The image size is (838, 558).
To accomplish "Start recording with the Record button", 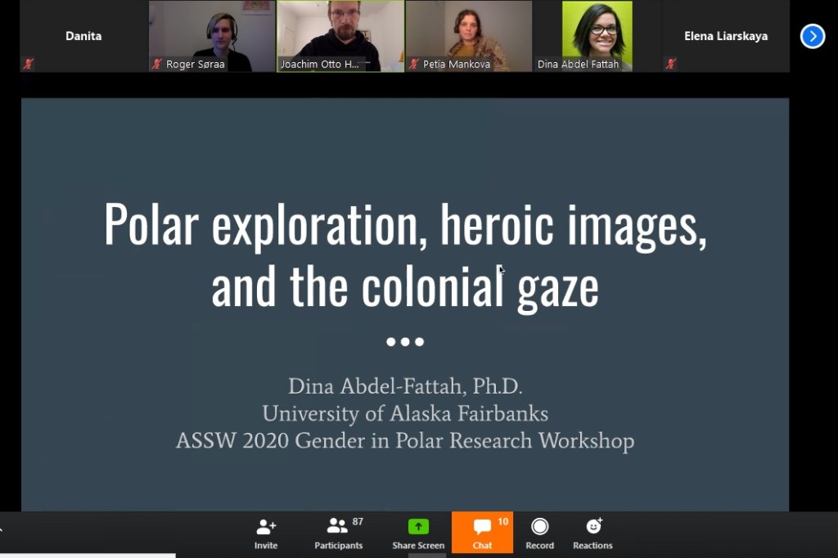I will click(539, 533).
